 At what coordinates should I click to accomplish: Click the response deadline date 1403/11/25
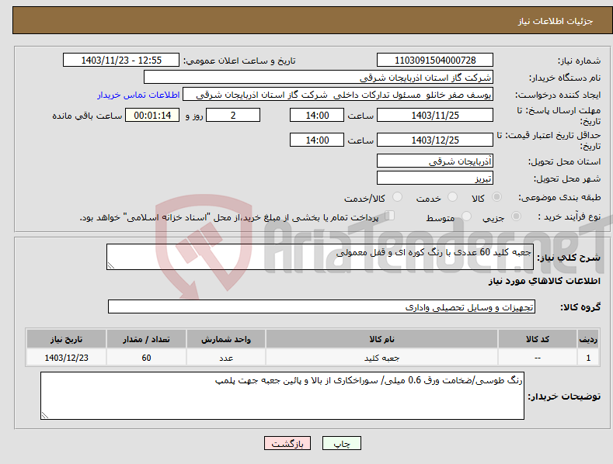pos(435,115)
